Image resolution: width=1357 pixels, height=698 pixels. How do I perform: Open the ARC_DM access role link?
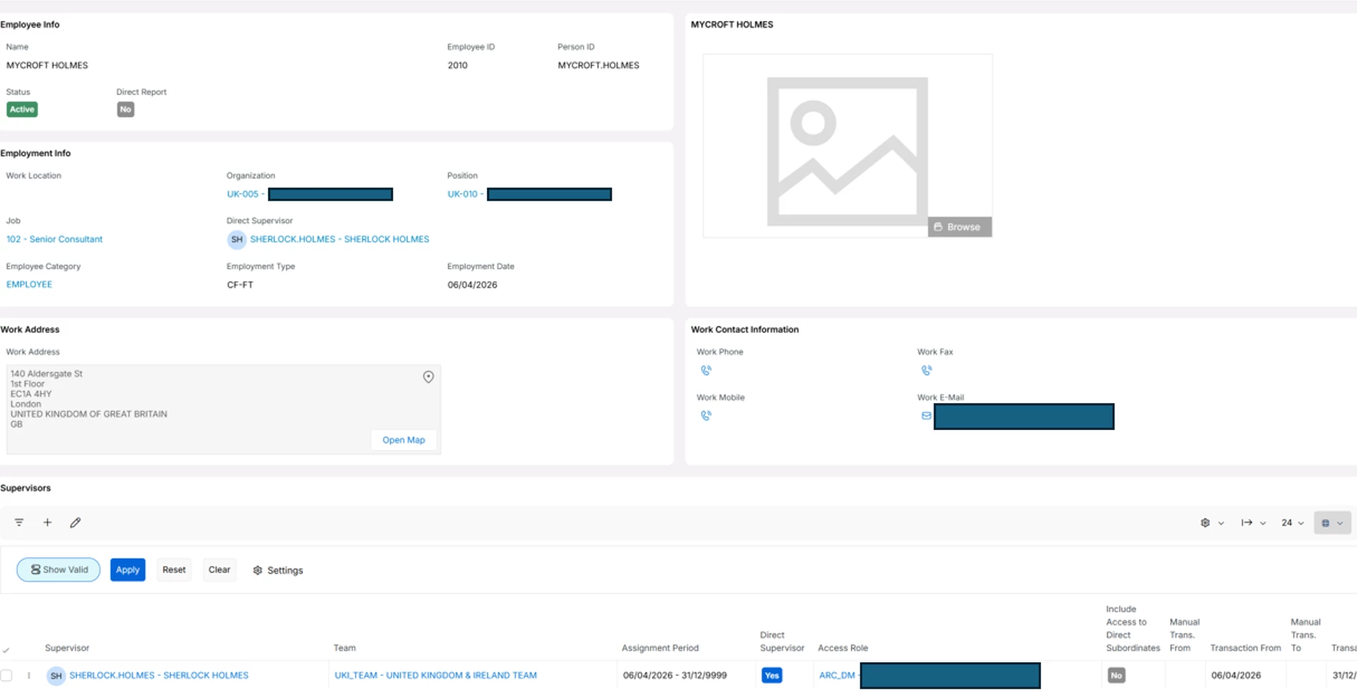(837, 675)
